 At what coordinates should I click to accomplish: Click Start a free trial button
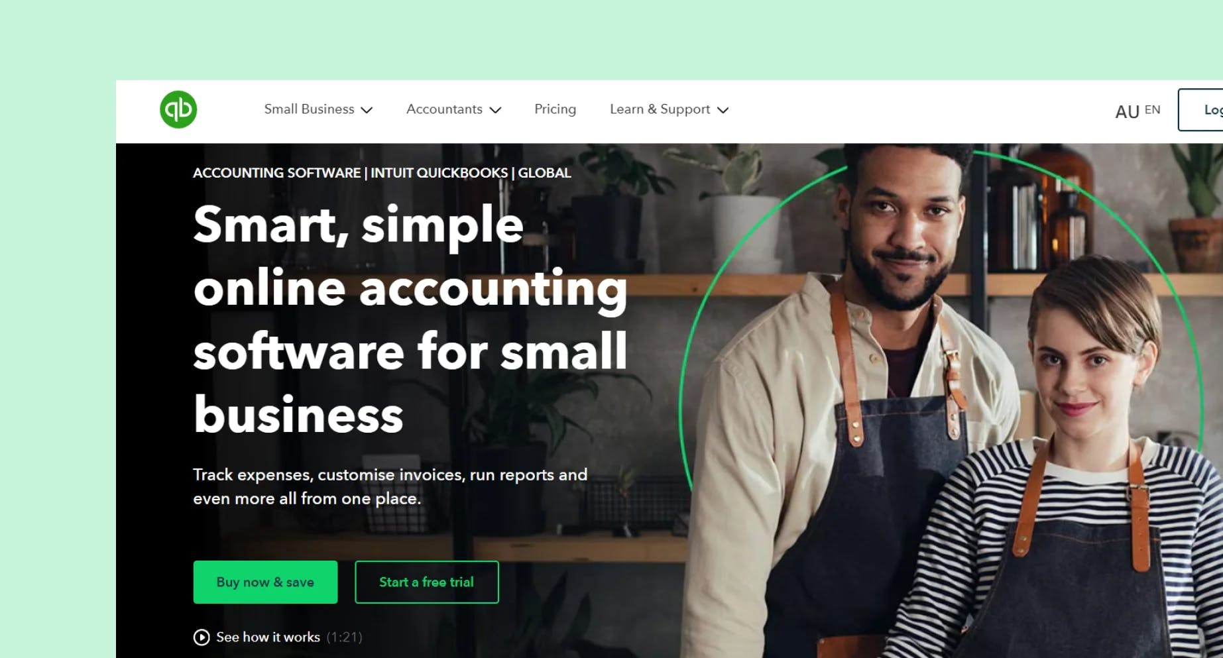427,582
